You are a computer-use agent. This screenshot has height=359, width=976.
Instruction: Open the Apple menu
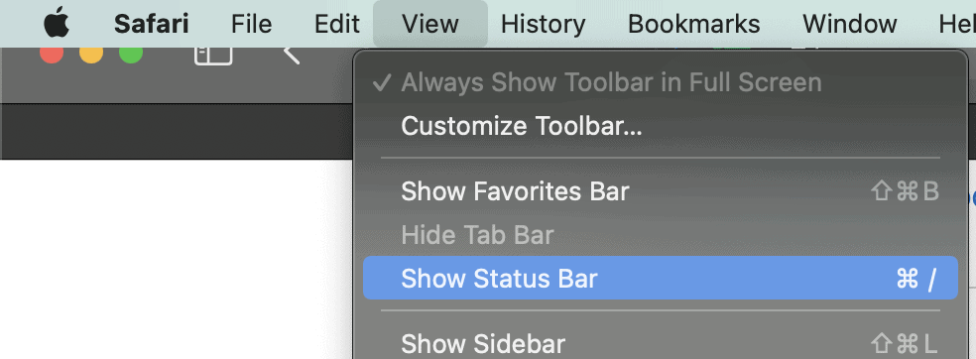pyautogui.click(x=57, y=24)
